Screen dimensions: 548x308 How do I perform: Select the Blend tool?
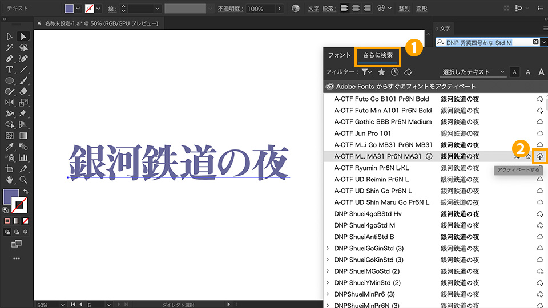tap(23, 147)
